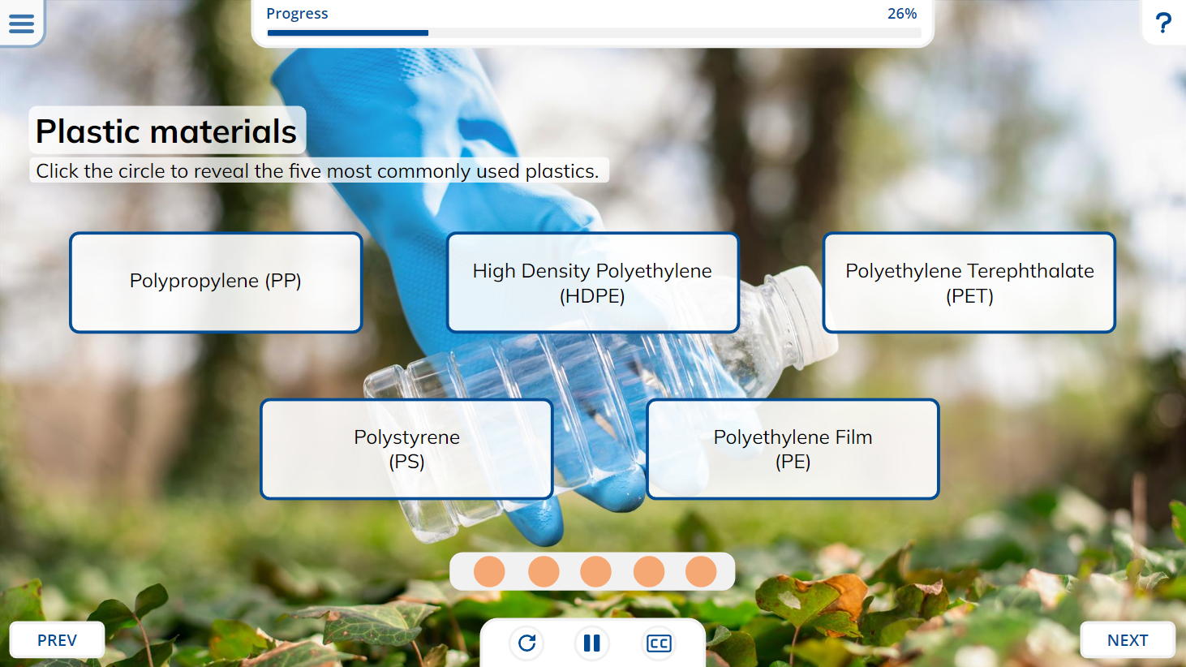Click the Progress label

[x=297, y=14]
